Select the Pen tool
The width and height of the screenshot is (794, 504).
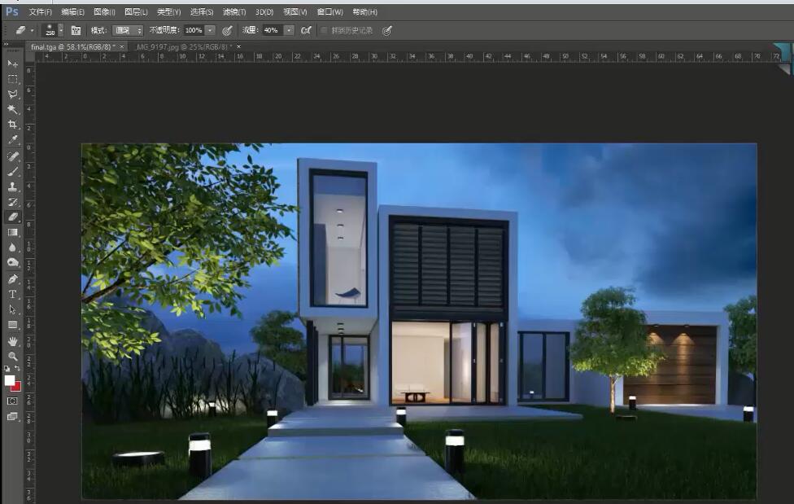click(13, 279)
